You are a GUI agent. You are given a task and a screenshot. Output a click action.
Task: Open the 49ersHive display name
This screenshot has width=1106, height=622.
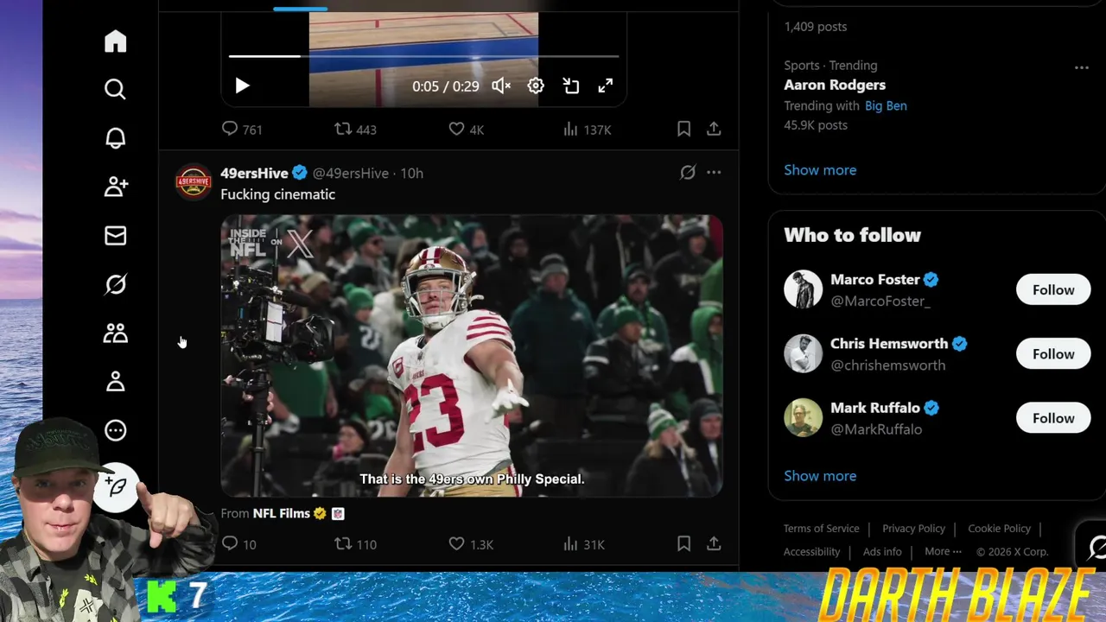[x=254, y=173]
